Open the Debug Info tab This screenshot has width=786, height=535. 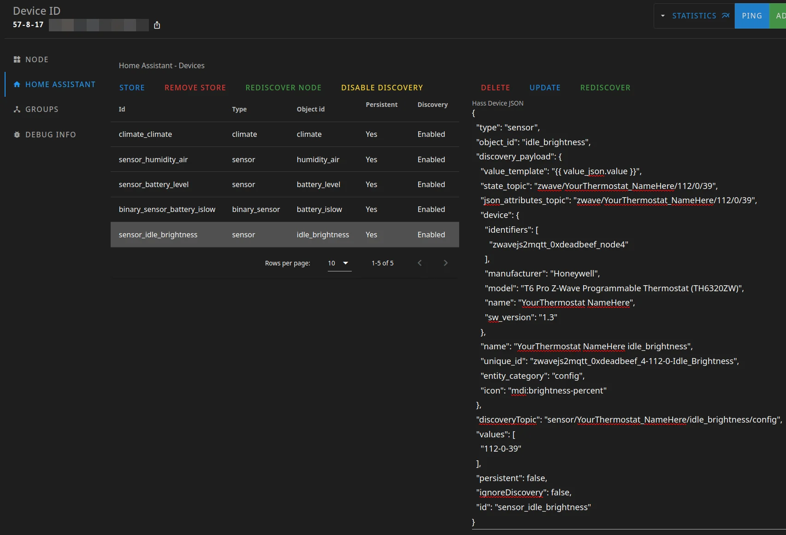point(50,135)
